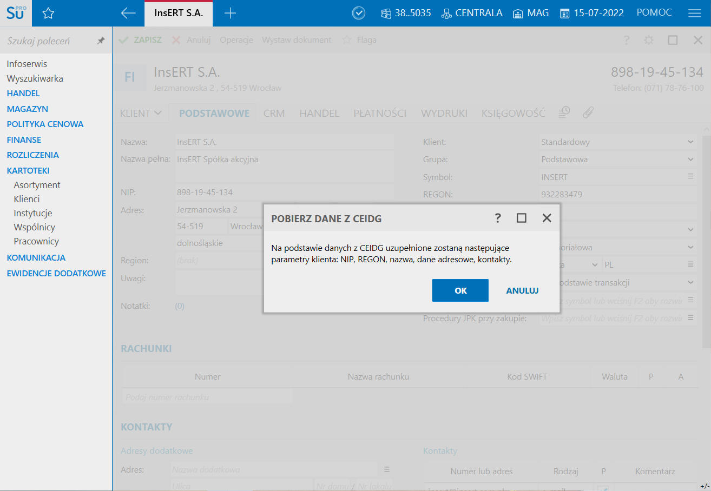Switch to the PŁATNOŚCI tab

[x=380, y=113]
